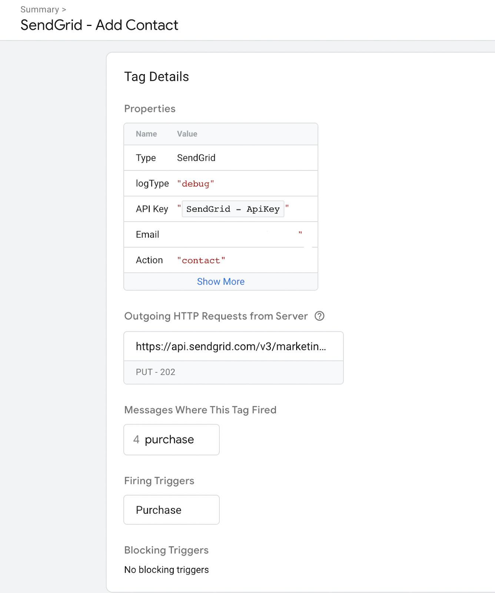
Task: Click the Properties section heading
Action: 150,109
